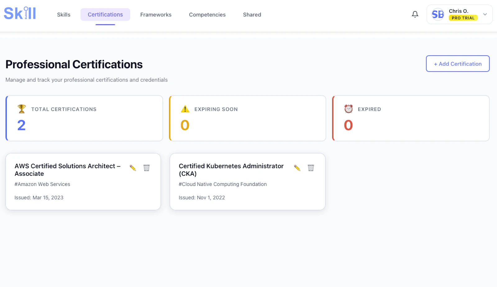This screenshot has height=287, width=497.
Task: Open the Shared tab
Action: [x=252, y=15]
